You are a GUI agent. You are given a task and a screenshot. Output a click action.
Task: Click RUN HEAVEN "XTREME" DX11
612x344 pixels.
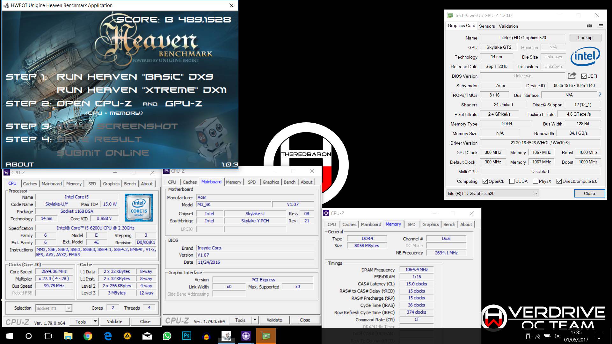142,90
